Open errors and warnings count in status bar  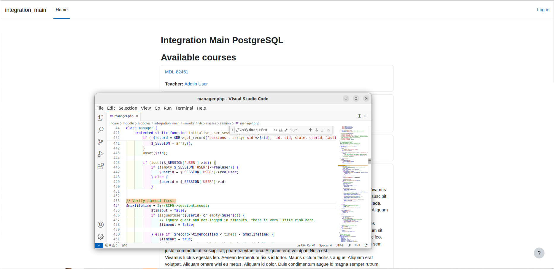pos(111,245)
